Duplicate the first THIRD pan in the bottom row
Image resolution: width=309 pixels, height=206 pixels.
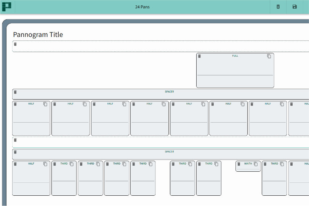pos(72,164)
